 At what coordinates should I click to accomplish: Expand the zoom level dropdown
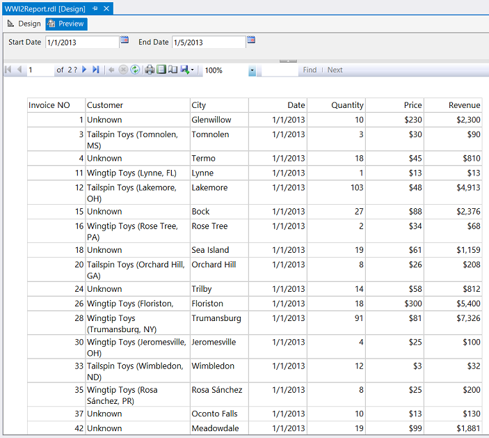click(252, 70)
